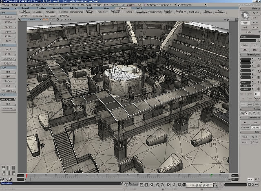Switch to the Selection toolbar tab
This screenshot has width=261, height=191.
(x=74, y=8)
